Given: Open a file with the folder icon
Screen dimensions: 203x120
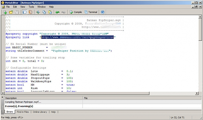Looking at the screenshot, I should [11, 12].
